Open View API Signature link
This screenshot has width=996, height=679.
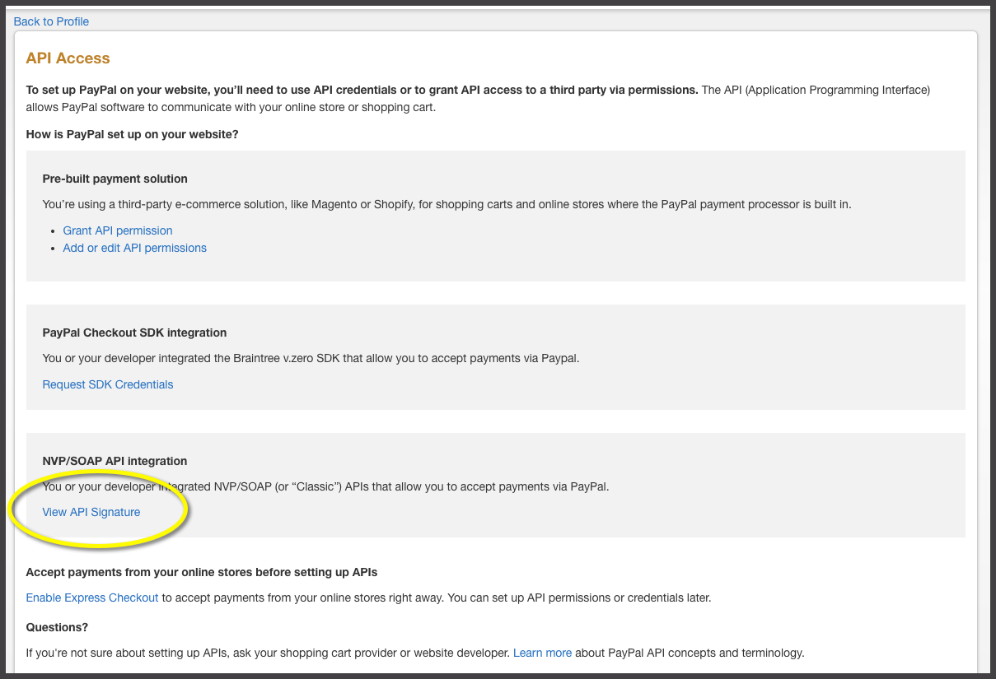click(x=91, y=512)
